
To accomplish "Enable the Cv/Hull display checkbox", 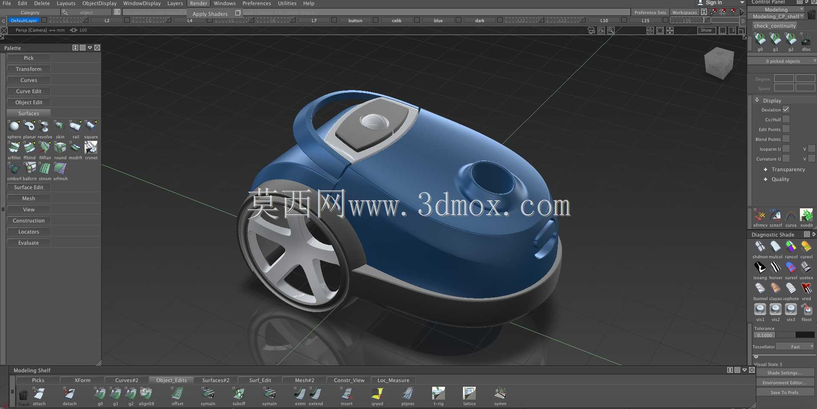I will pyautogui.click(x=786, y=120).
